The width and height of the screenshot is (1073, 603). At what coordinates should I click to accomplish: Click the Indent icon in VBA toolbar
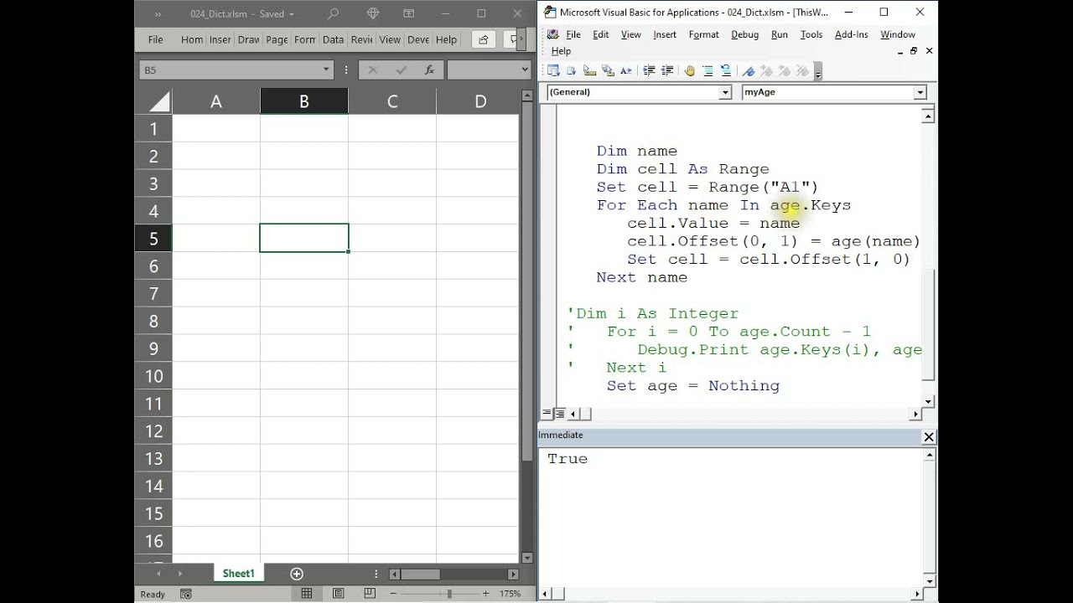click(x=649, y=71)
